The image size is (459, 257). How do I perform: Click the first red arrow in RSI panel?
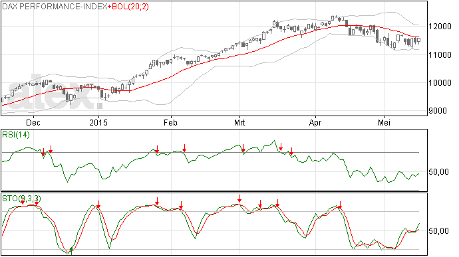click(43, 152)
